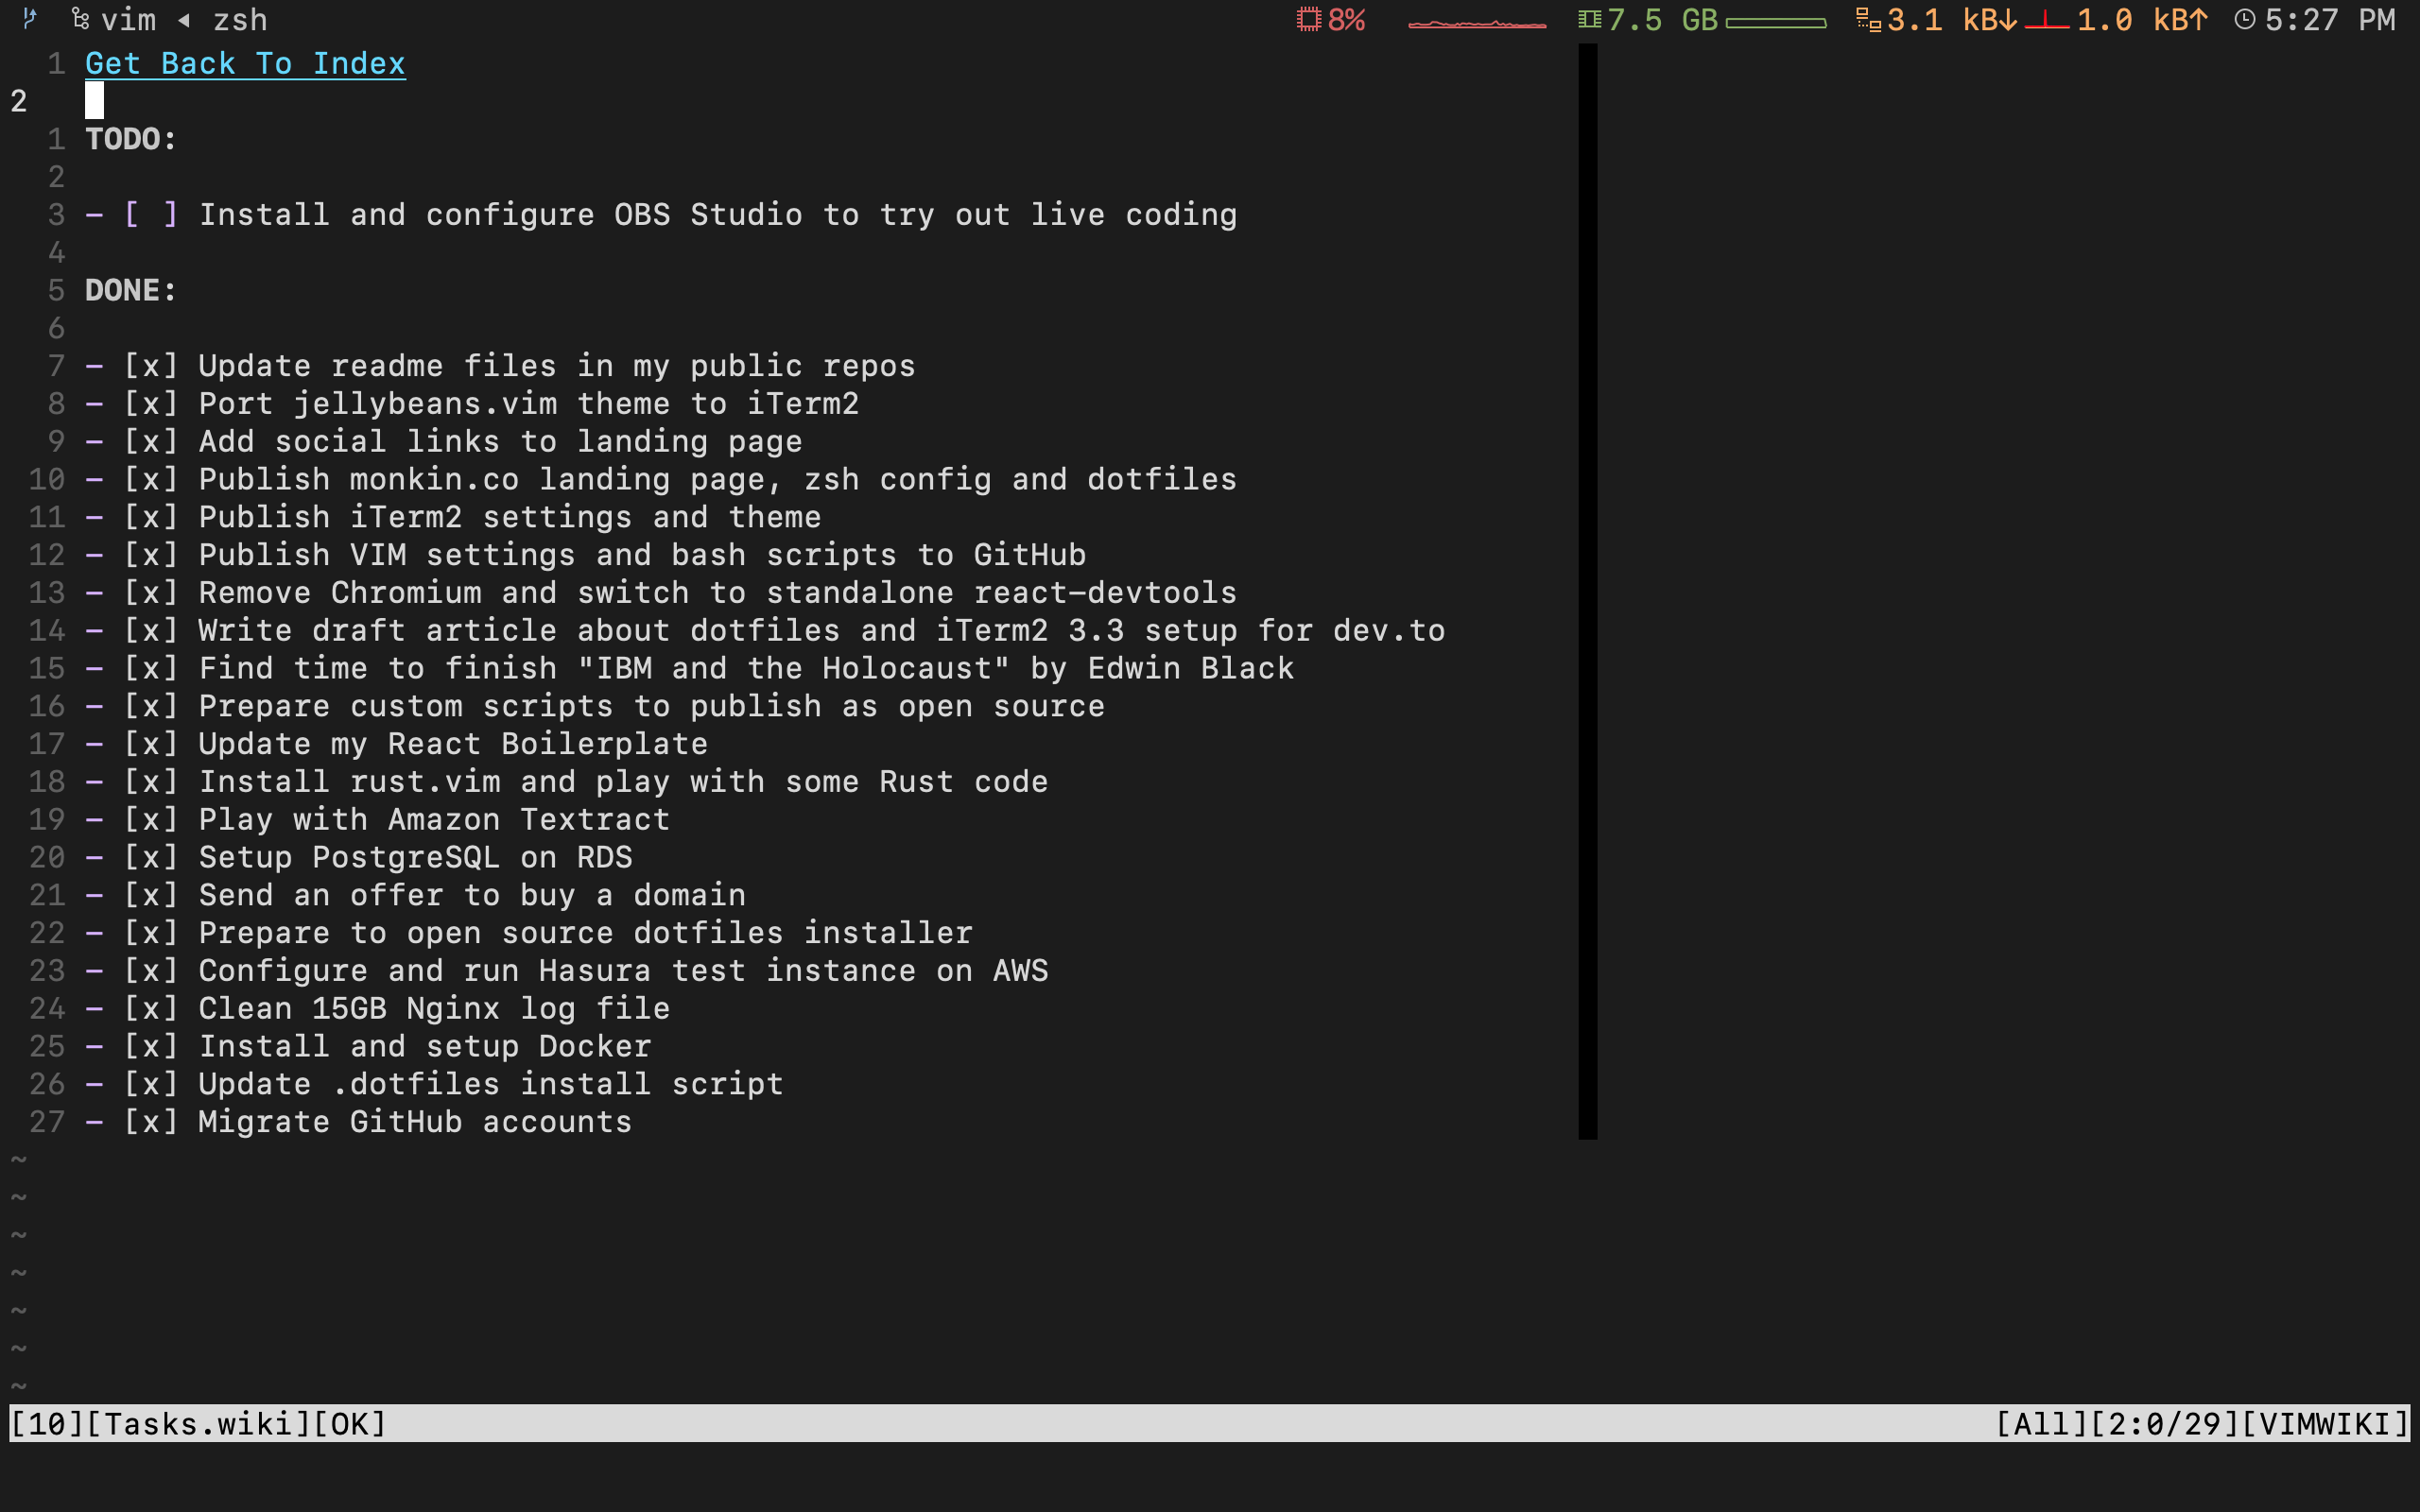Screen dimensions: 2420x1512
Task: Click the clock icon next to 5:27 PM
Action: click(2244, 19)
